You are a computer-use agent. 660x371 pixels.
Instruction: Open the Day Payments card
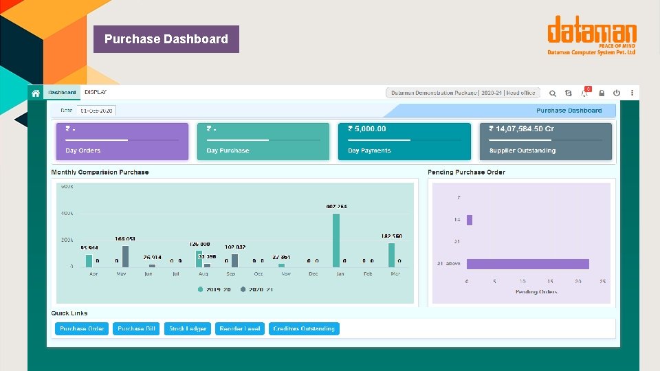[x=404, y=142]
